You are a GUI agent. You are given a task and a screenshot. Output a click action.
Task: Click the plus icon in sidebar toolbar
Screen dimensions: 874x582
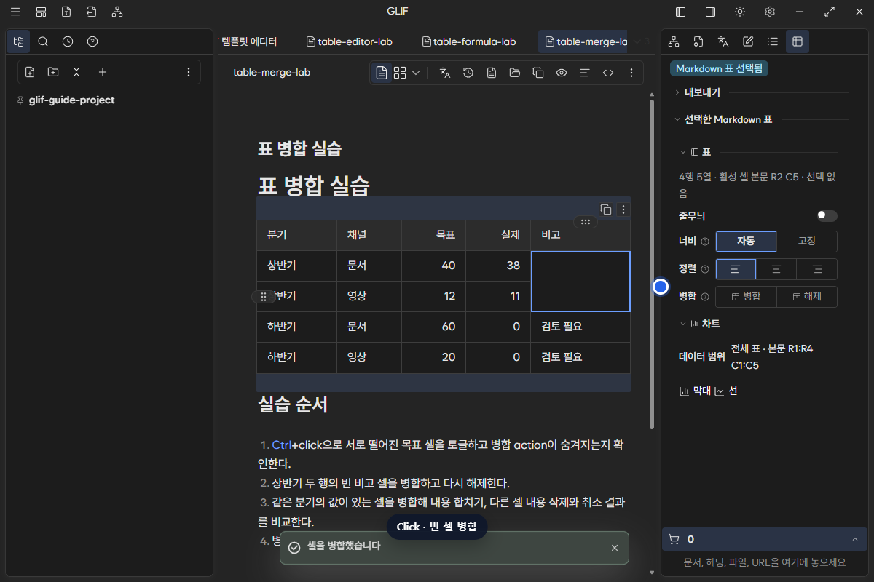click(x=103, y=72)
